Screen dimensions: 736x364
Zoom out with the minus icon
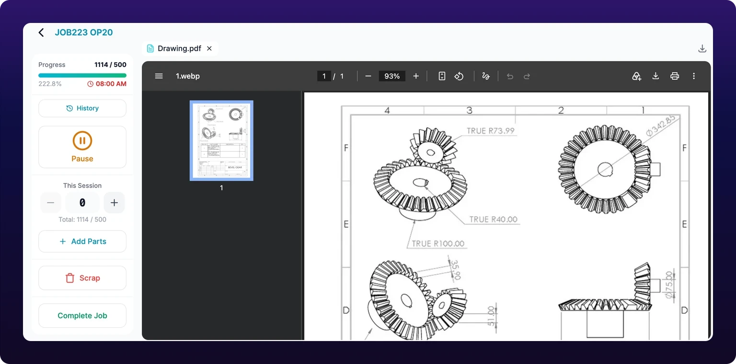368,76
